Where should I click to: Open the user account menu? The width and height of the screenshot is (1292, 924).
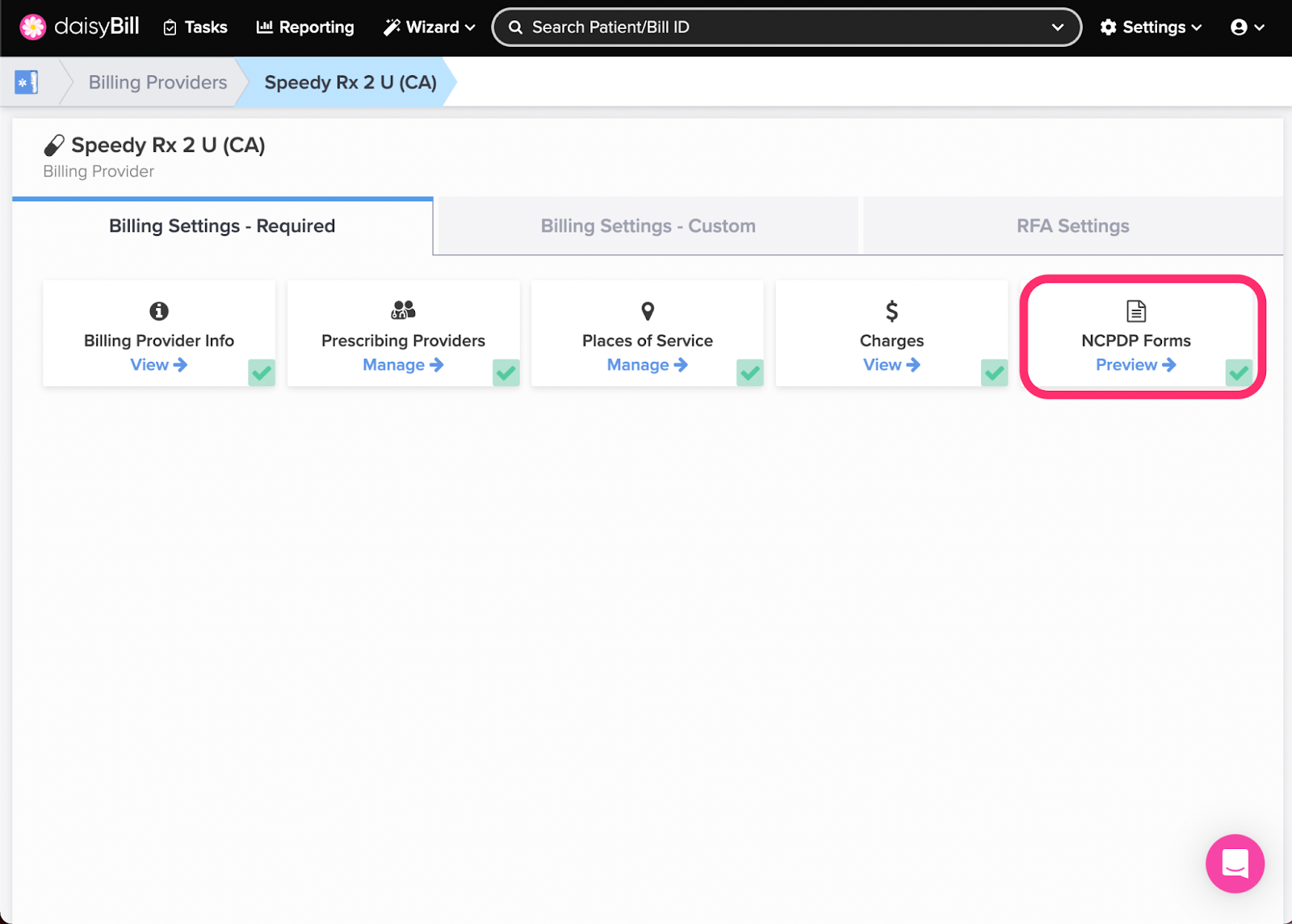[x=1248, y=27]
